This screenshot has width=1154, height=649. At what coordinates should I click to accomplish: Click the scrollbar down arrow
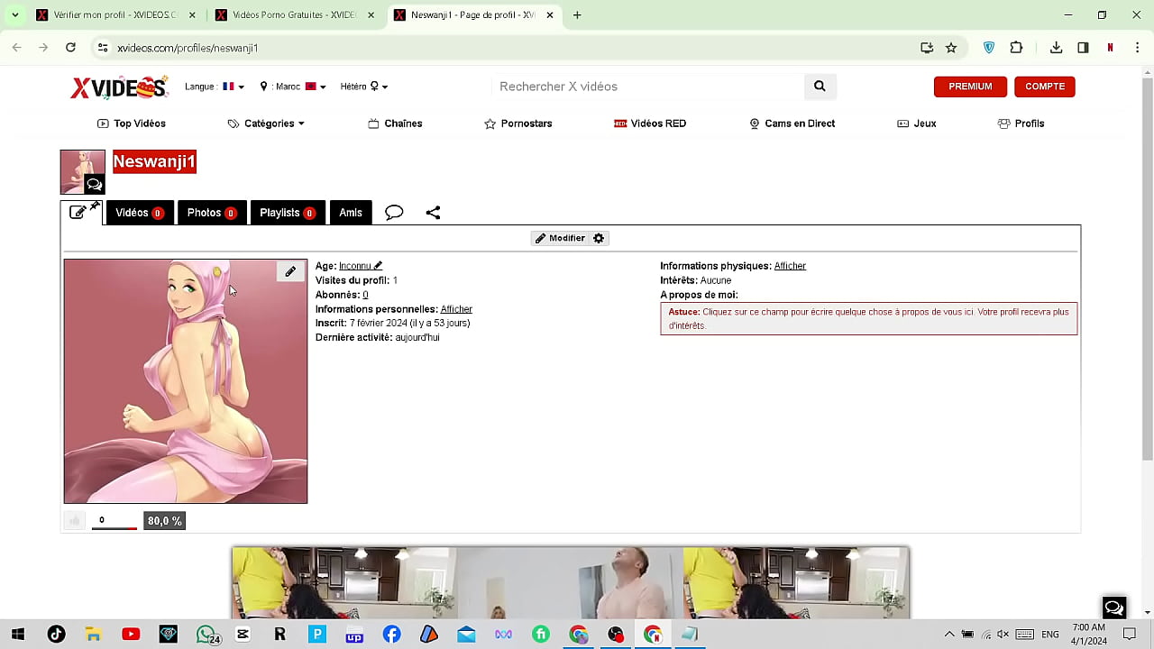pyautogui.click(x=1146, y=612)
